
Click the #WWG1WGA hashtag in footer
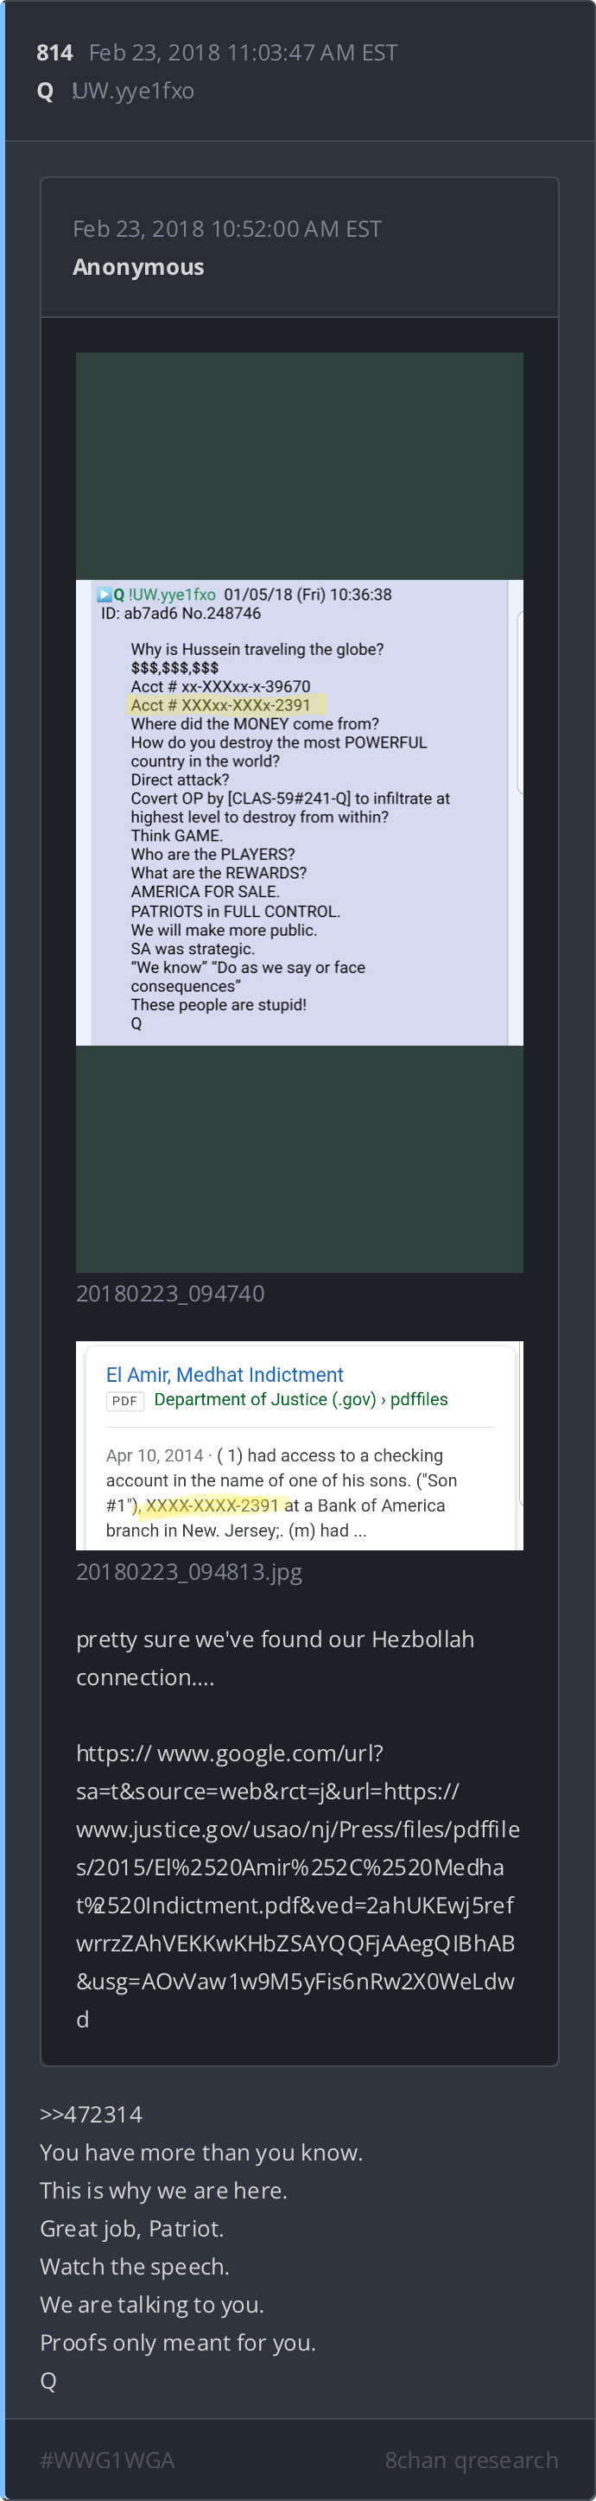coord(107,2460)
